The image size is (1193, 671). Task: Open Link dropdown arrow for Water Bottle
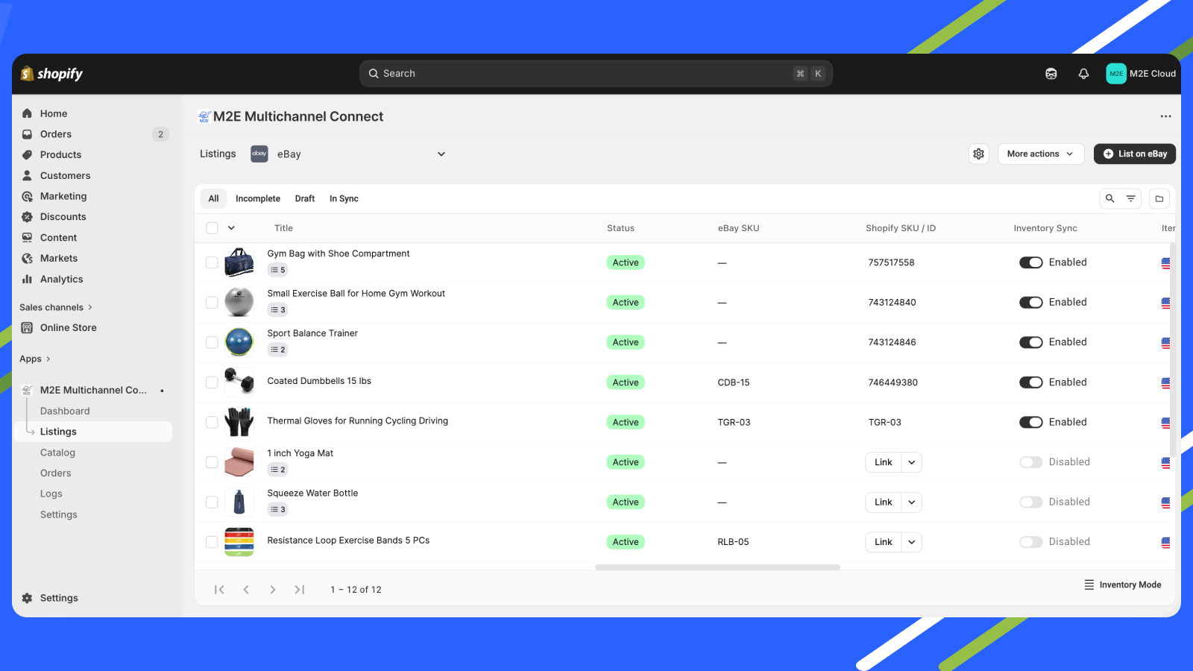click(x=912, y=503)
